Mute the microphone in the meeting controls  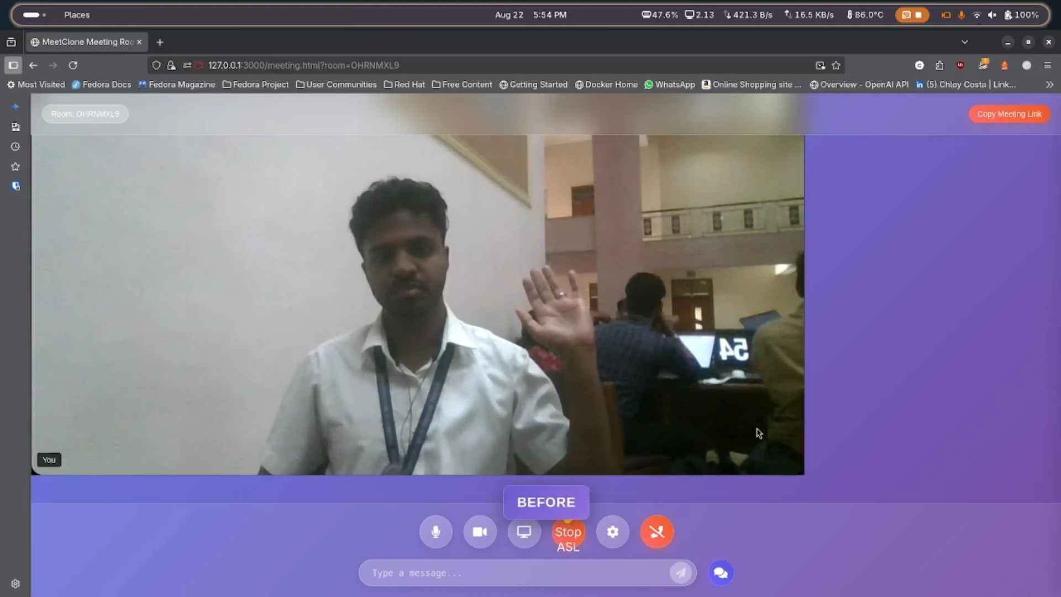click(x=435, y=532)
